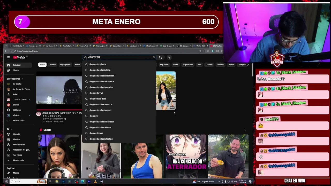Expand the Tú section
The width and height of the screenshot is (331, 186).
click(9, 129)
